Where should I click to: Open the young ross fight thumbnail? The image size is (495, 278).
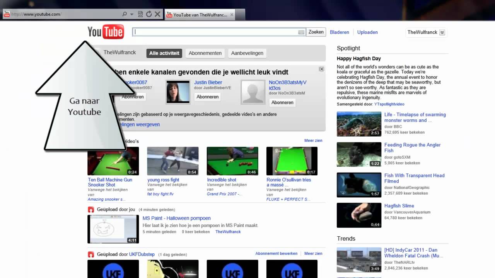pos(173,161)
